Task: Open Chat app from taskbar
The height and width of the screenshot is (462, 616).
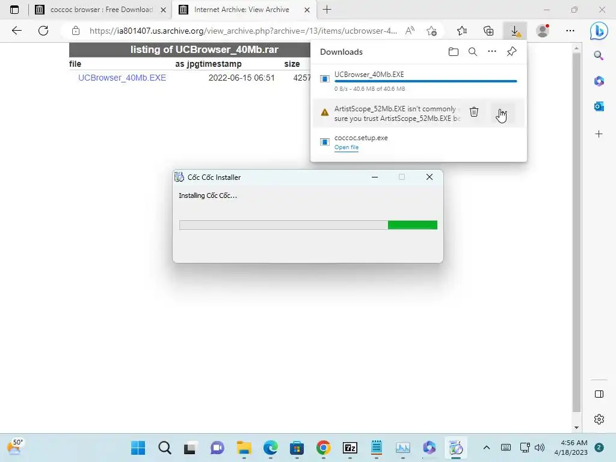Action: point(217,448)
